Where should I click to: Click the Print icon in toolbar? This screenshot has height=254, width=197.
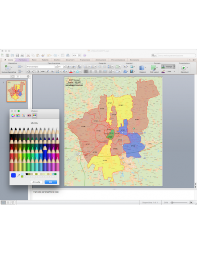coord(22,55)
